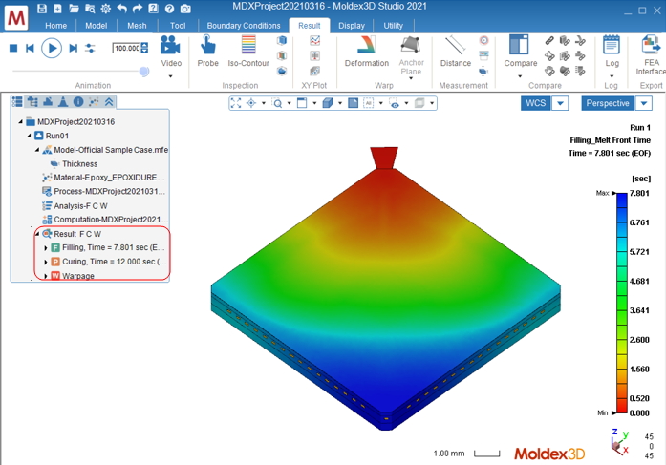Click the zoom magnifier view icon

pos(277,103)
